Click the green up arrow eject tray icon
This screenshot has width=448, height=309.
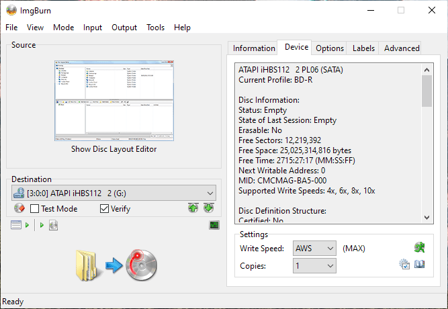point(193,208)
